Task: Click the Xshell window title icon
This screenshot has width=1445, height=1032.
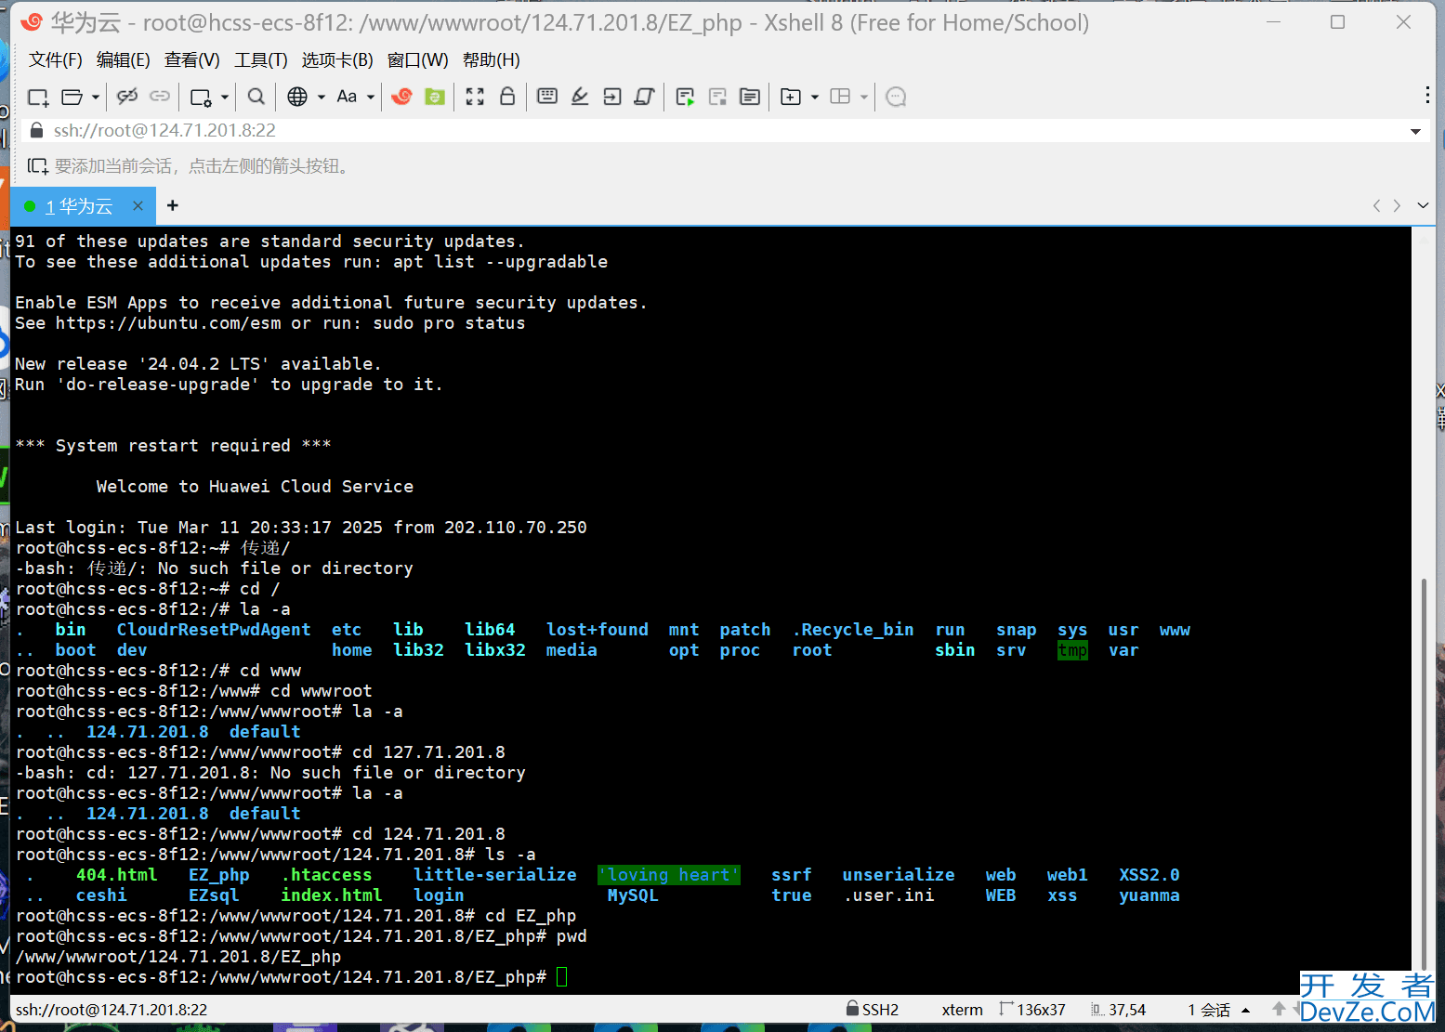Action: click(x=32, y=22)
